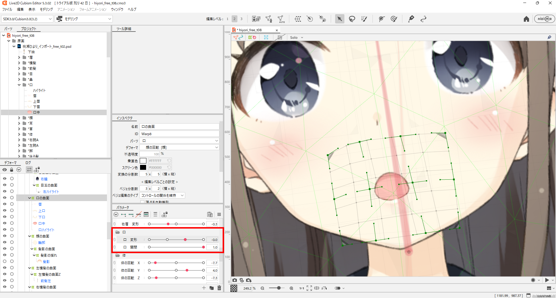Screen dimensions: 556x298
Task: Open the Solo dropdown above canvas
Action: pyautogui.click(x=297, y=37)
